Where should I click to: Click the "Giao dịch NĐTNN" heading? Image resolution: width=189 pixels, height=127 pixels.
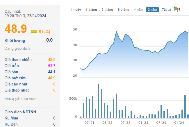(20, 112)
